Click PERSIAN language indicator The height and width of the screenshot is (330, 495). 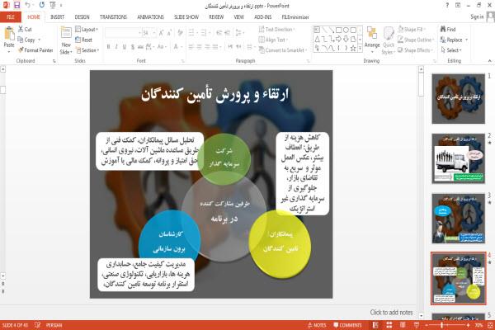[x=54, y=325]
